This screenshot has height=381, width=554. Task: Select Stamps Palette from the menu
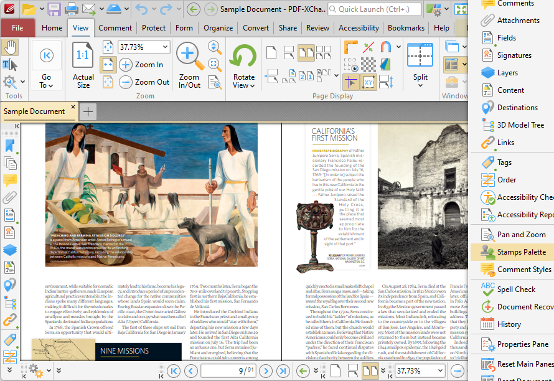point(512,252)
